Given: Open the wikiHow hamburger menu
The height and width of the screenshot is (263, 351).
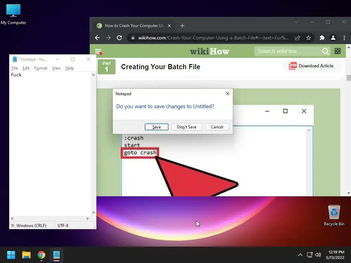Looking at the screenshot, I should tap(98, 51).
